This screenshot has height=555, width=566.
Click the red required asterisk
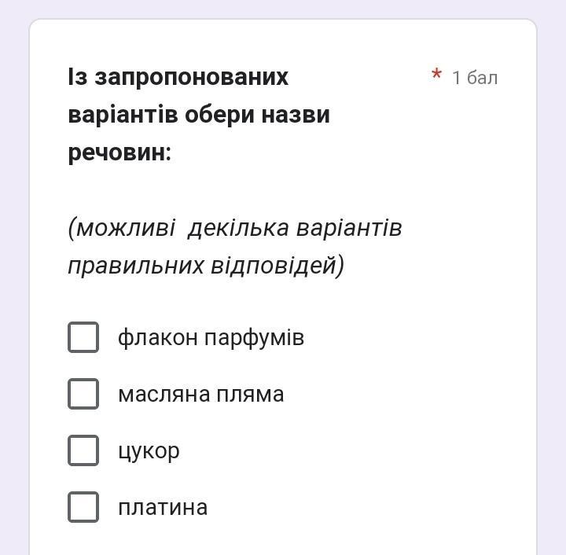pos(437,75)
